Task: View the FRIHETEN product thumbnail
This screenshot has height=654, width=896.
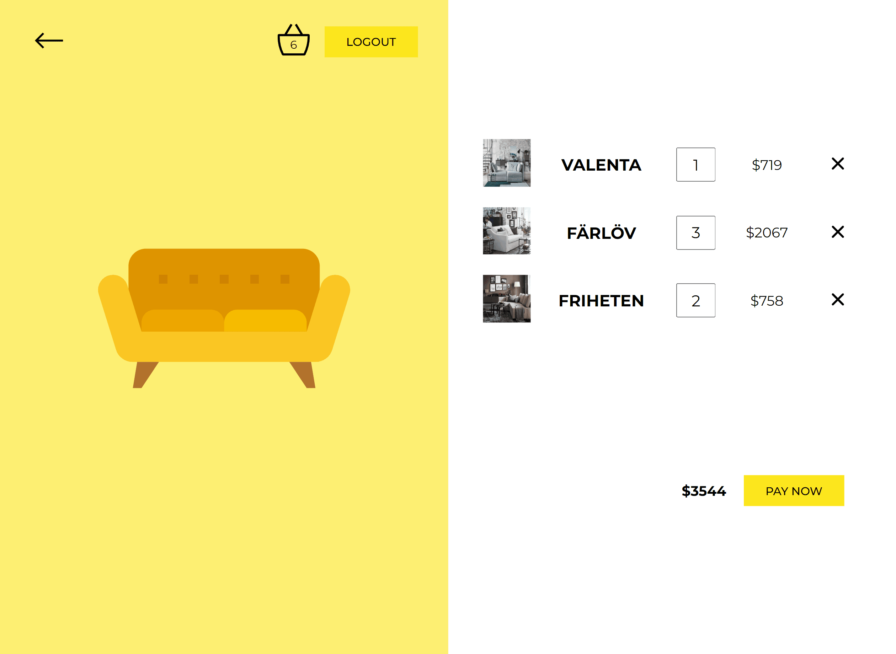Action: click(507, 299)
